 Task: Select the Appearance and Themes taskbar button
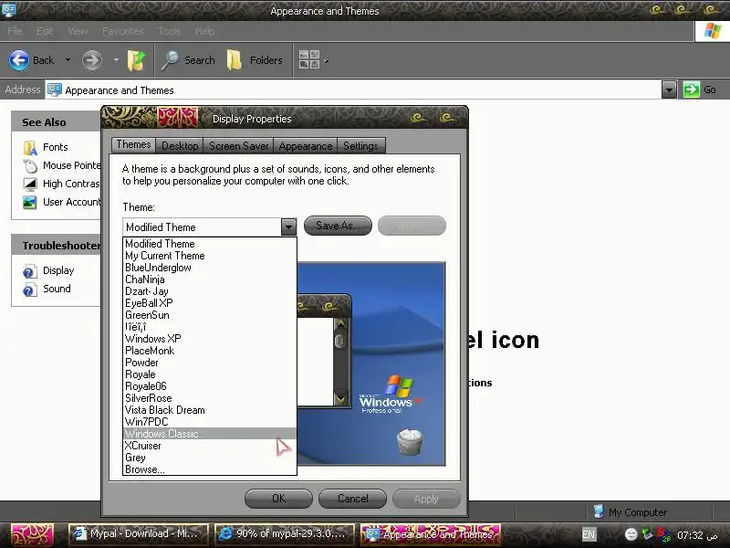click(431, 534)
